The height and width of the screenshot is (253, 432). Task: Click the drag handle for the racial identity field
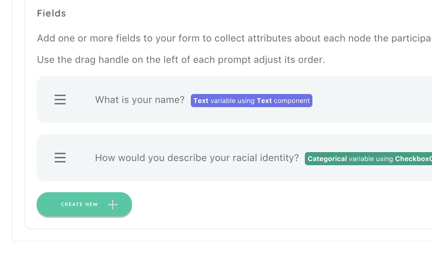pos(60,158)
